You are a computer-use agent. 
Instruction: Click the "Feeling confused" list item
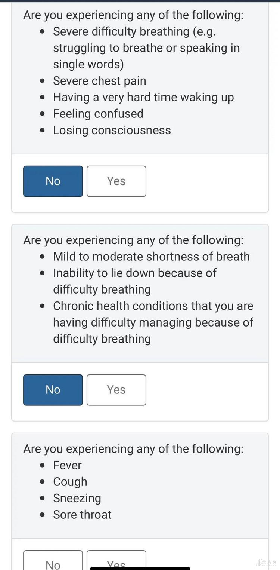point(98,114)
